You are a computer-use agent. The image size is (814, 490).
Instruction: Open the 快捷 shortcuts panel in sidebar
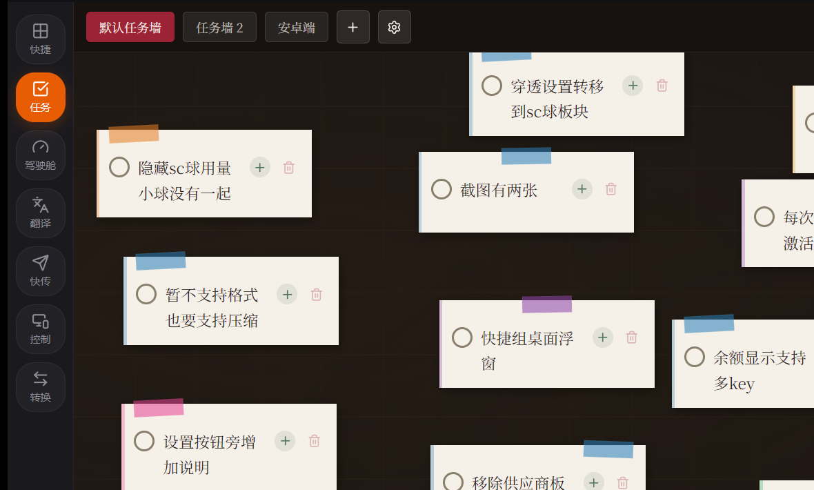click(41, 39)
